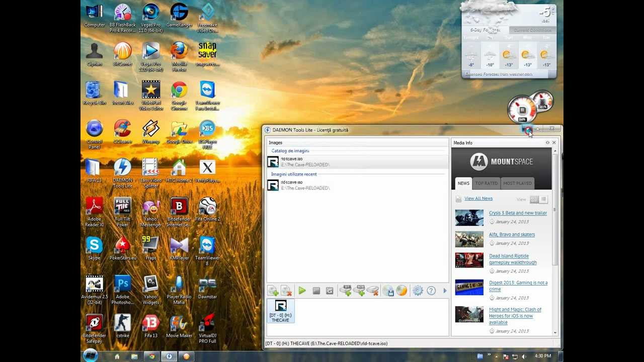The image size is (644, 362).
Task: Click the Media Info scrollbar down arrow
Action: 555,332
